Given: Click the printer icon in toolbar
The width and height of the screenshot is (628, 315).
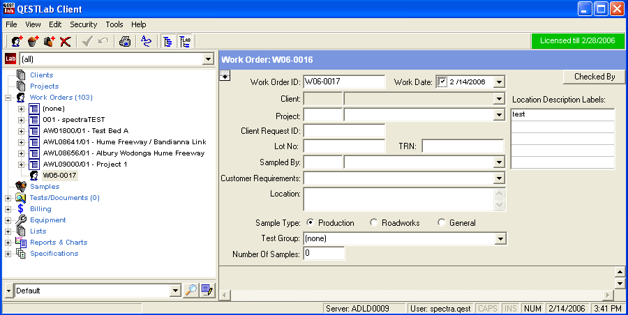Looking at the screenshot, I should coord(125,41).
